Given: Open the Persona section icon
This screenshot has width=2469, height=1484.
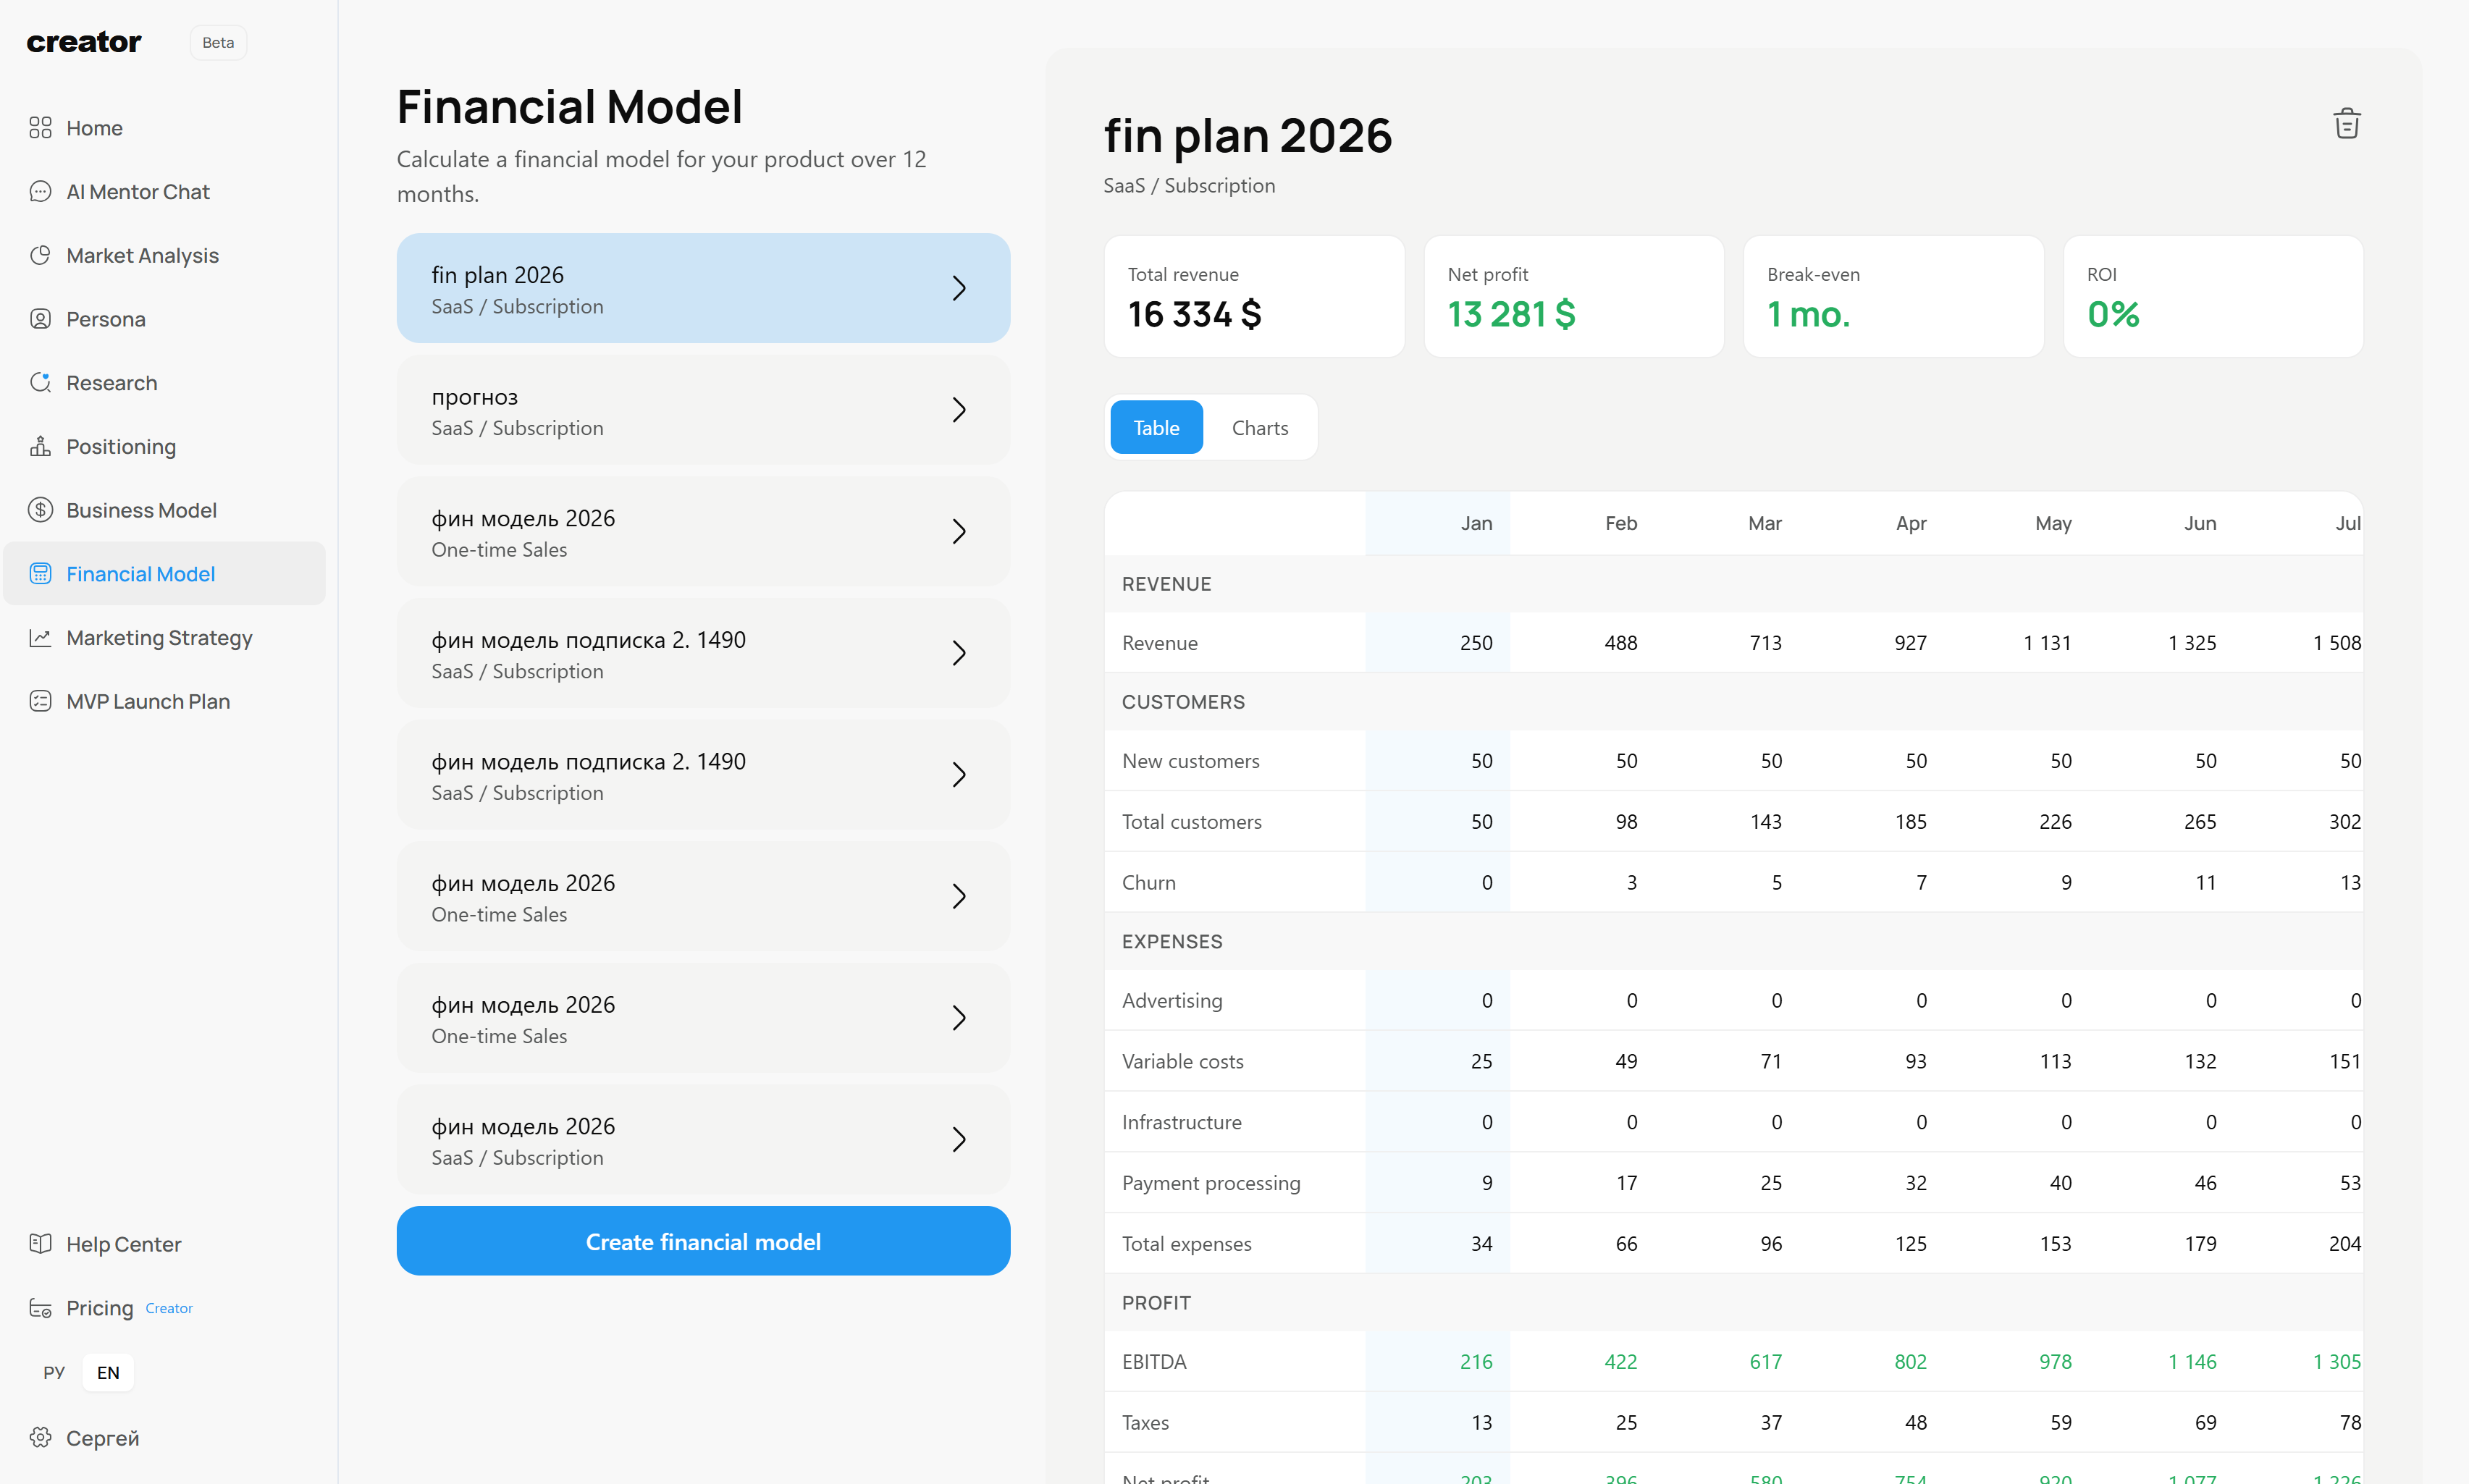Looking at the screenshot, I should (x=40, y=318).
